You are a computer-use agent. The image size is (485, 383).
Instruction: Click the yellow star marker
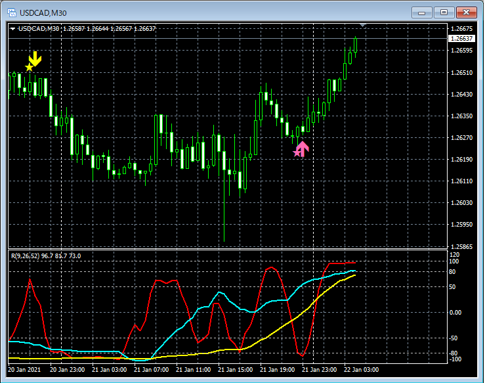(29, 67)
